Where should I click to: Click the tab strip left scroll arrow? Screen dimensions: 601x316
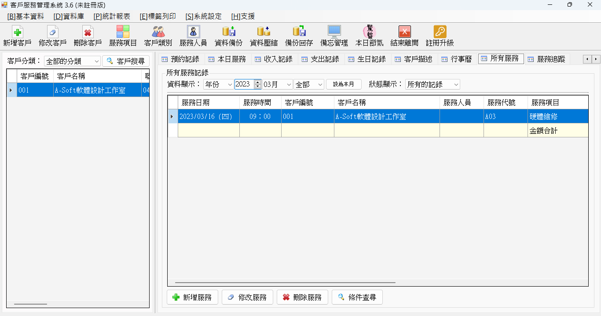pos(587,59)
